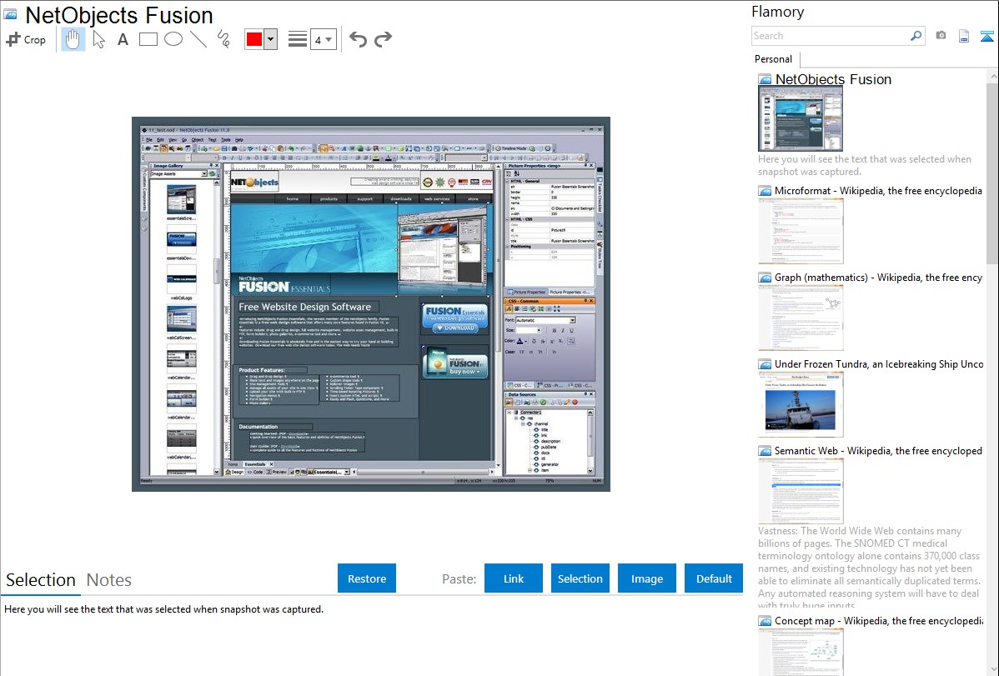Undo the last annotation
This screenshot has height=676, width=999.
point(358,39)
